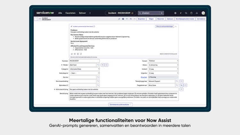Open lookup search for Service
This screenshot has height=135, width=240.
[x=98, y=77]
